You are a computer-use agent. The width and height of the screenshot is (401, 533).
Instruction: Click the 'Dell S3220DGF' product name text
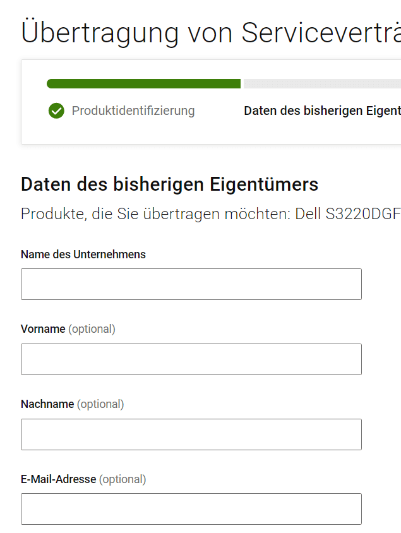point(363,213)
